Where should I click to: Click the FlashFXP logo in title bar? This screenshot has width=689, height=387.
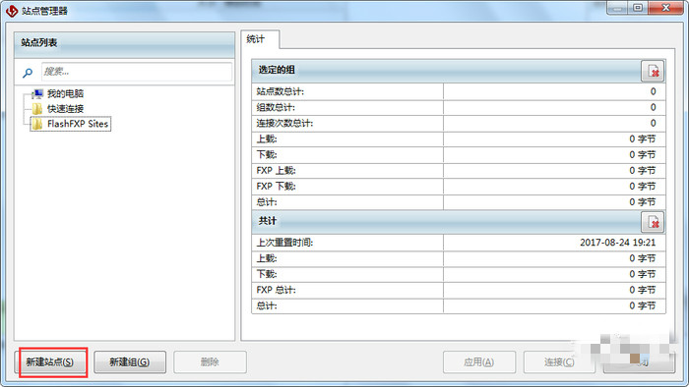[12, 11]
